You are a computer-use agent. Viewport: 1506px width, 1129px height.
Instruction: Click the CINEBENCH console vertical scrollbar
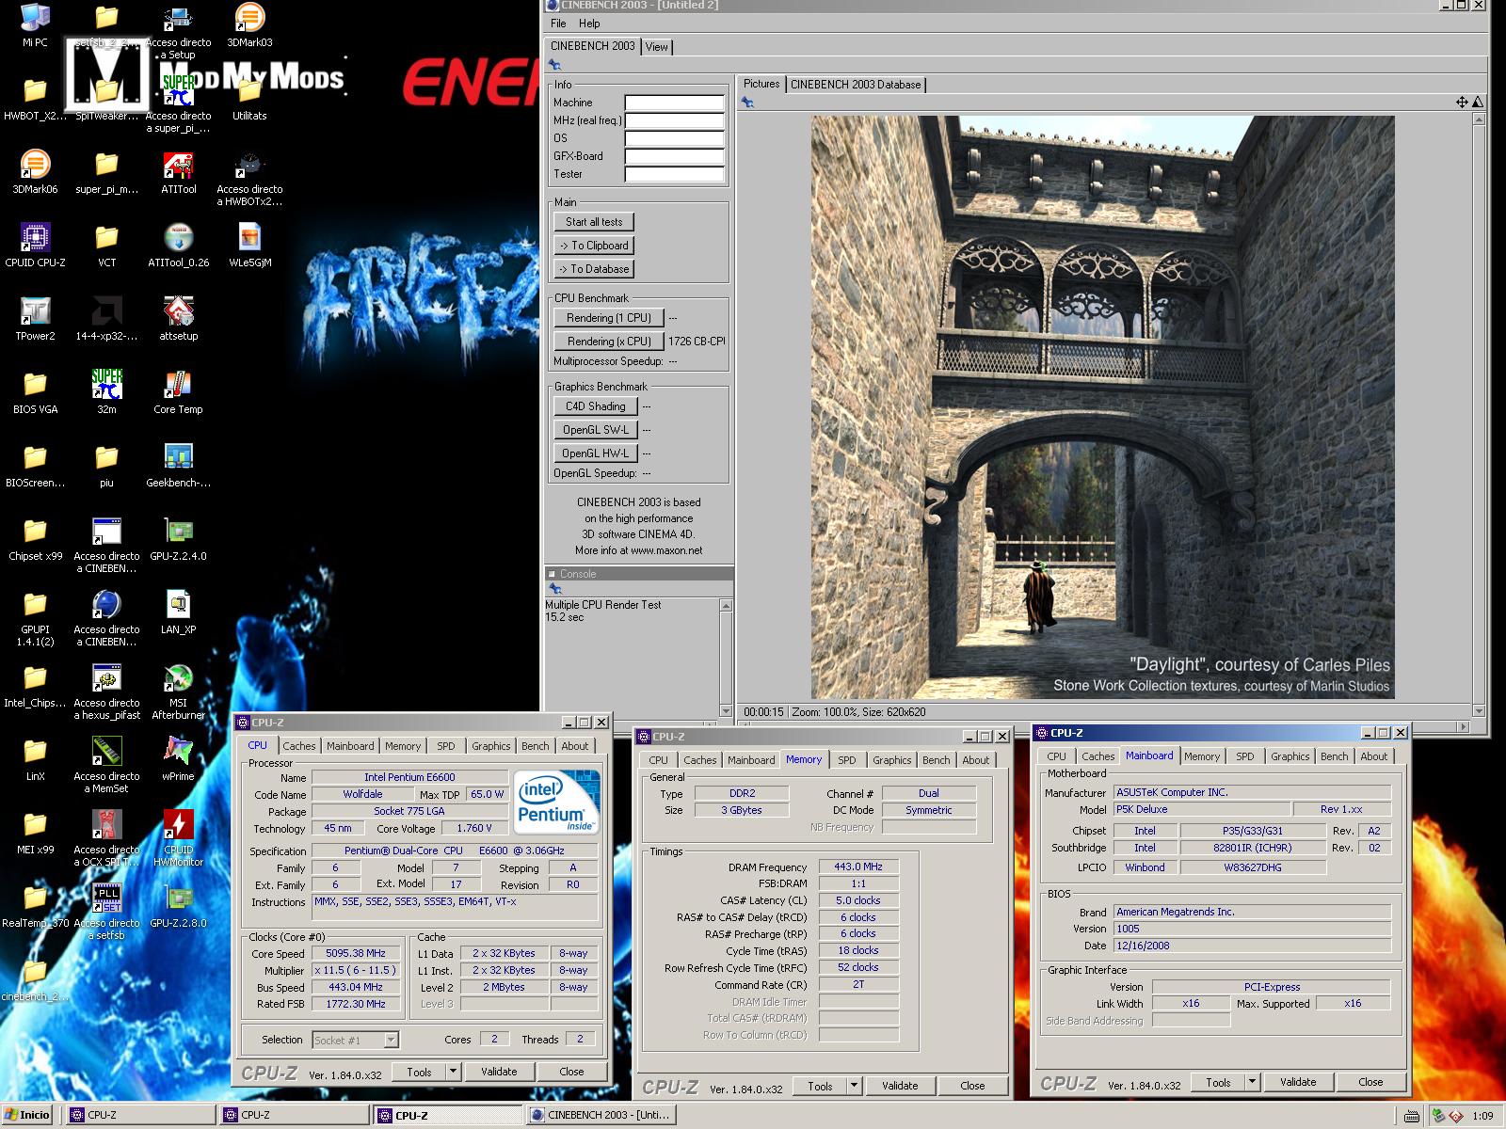726,659
